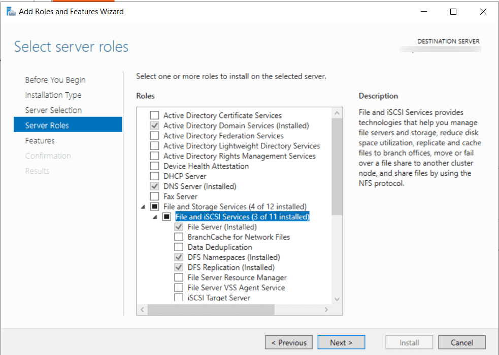499x355 pixels.
Task: Enable the Fax Server checkbox
Action: tap(155, 196)
